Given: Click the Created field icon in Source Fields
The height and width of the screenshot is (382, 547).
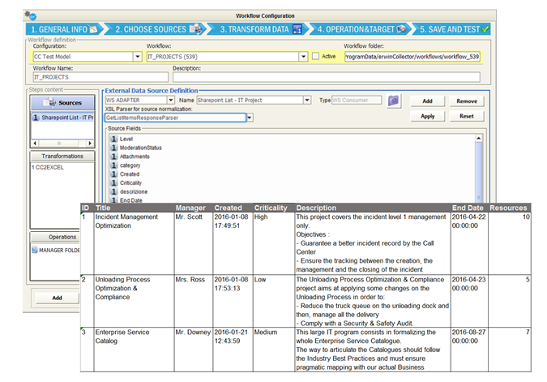Looking at the screenshot, I should point(114,174).
